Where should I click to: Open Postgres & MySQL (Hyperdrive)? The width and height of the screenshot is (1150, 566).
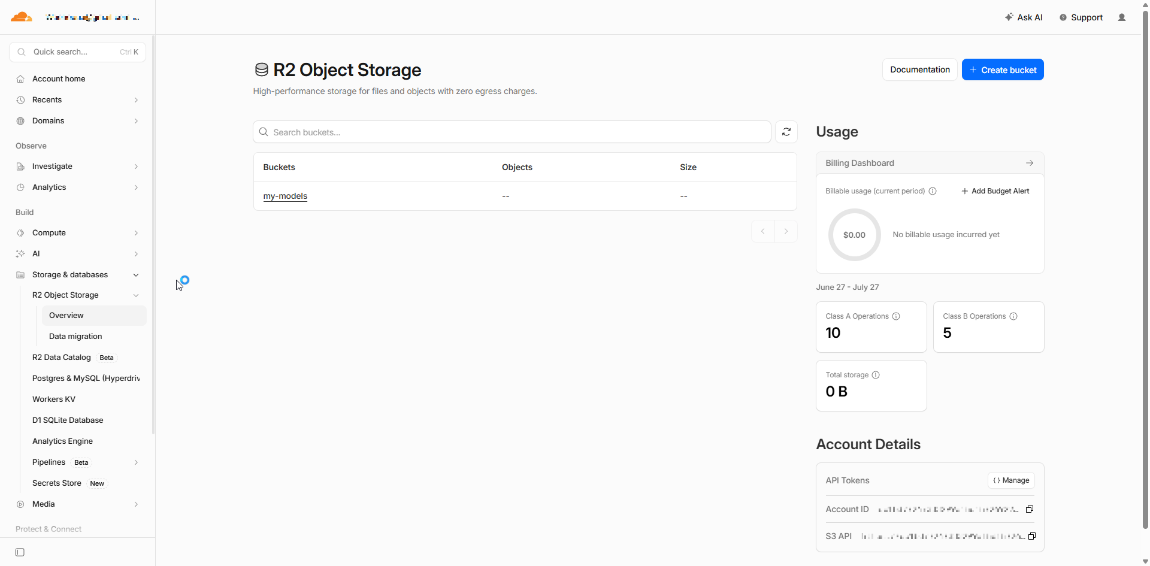click(x=86, y=379)
